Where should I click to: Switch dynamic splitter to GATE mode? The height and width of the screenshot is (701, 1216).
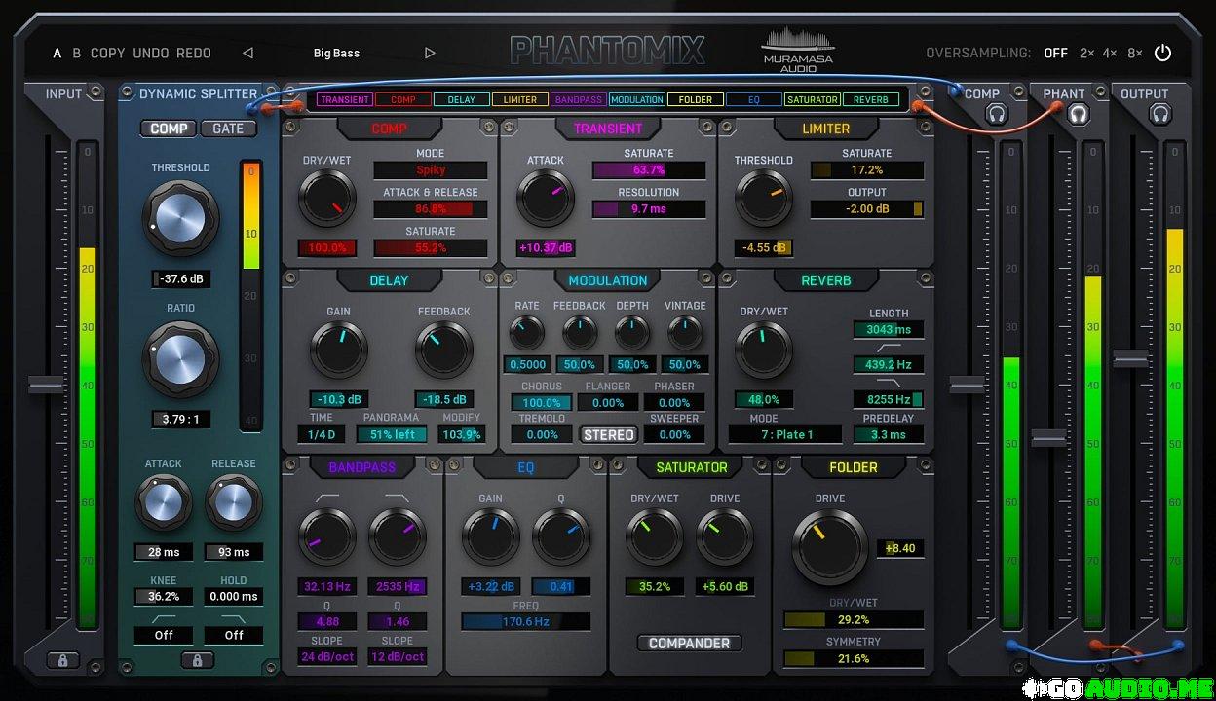pos(228,129)
